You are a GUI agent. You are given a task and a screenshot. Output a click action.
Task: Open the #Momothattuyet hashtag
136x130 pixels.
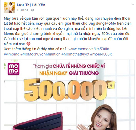[x=75, y=54]
